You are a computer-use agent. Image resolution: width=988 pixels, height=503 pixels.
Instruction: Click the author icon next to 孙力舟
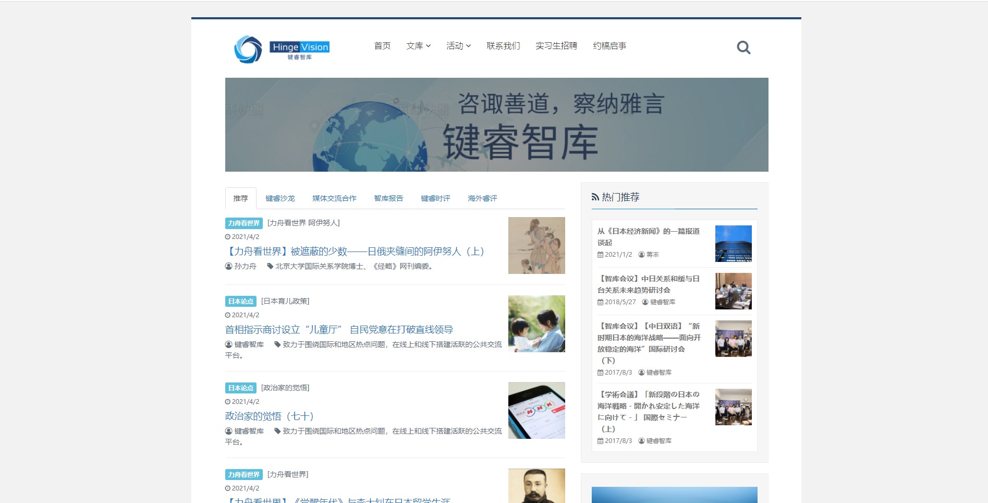[x=228, y=266]
